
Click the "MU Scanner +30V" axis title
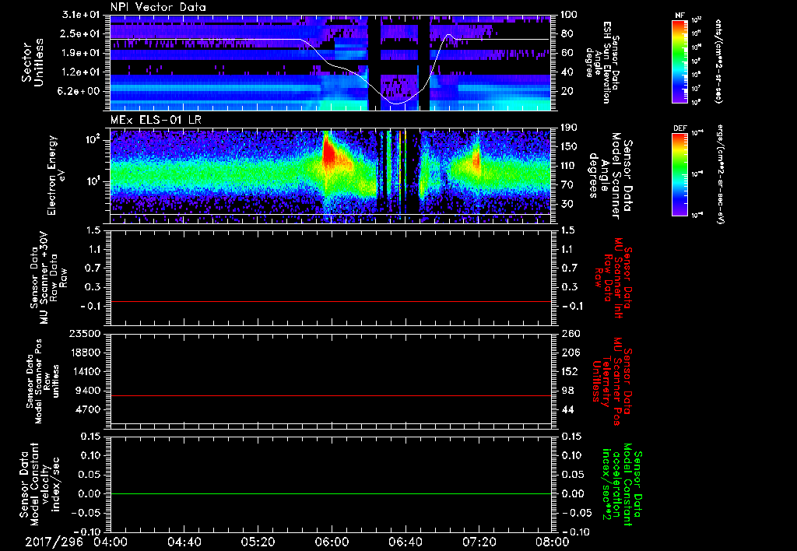pos(48,278)
